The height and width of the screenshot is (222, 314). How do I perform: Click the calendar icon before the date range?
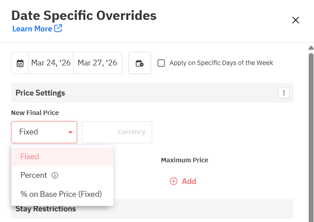(20, 63)
